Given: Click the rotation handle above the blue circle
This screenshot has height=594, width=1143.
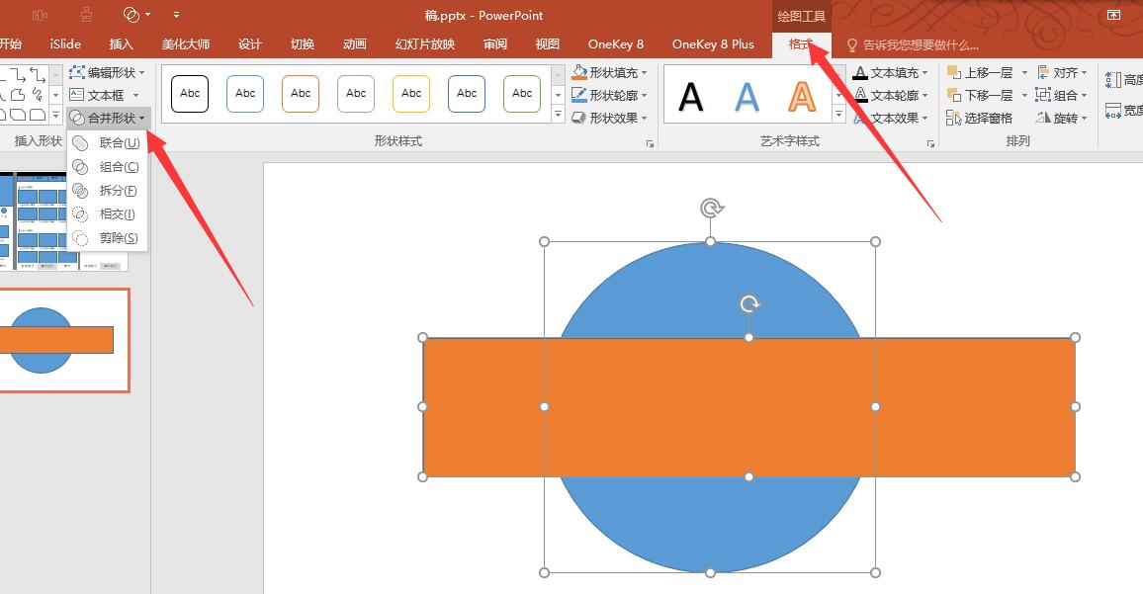Looking at the screenshot, I should [x=711, y=209].
